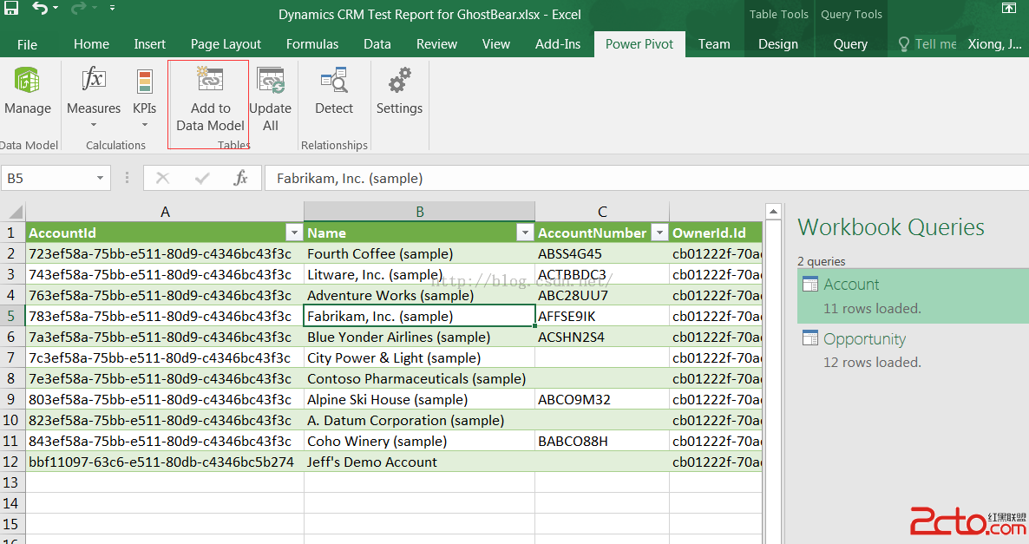
Task: Click the OwnerId.Id header cell
Action: click(x=716, y=233)
